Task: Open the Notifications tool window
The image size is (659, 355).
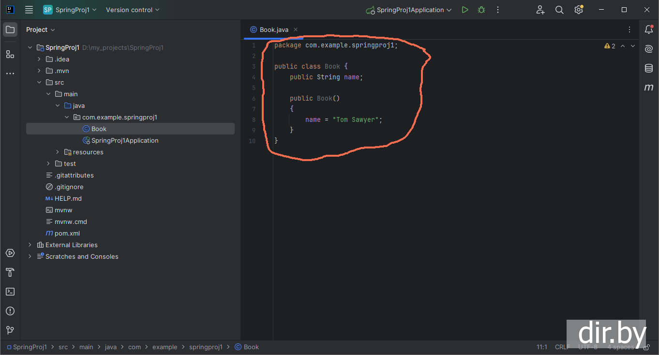Action: tap(649, 30)
